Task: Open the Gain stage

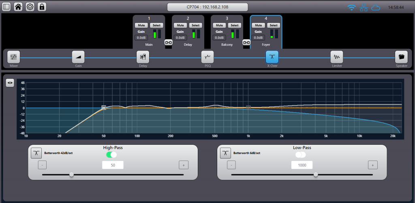Action: pos(78,57)
